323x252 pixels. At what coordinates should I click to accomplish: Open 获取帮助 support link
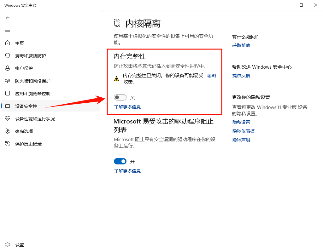241,45
